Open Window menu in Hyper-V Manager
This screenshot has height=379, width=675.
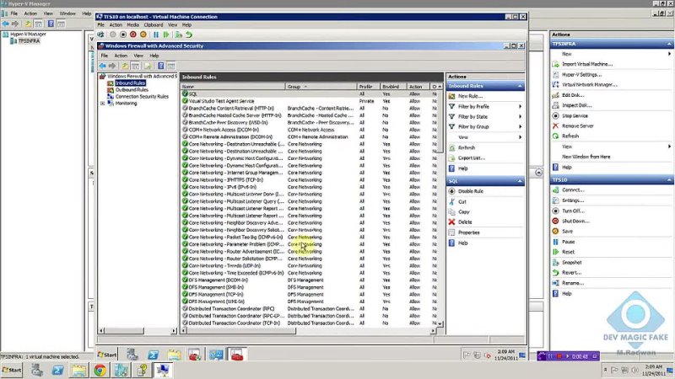(x=67, y=13)
